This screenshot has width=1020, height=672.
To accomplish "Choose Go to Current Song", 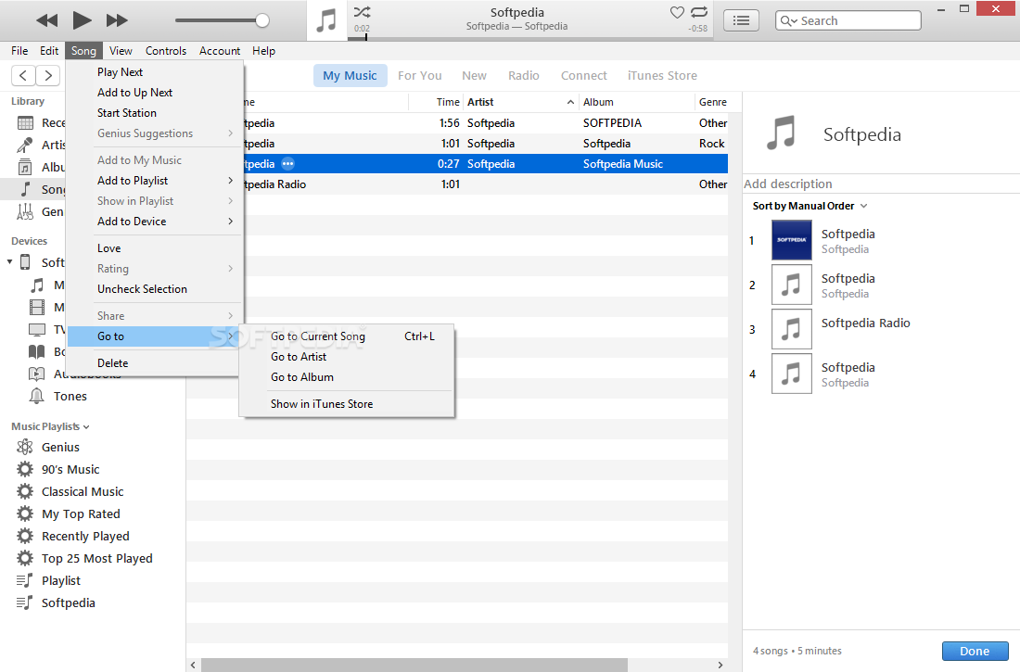I will tap(348, 336).
